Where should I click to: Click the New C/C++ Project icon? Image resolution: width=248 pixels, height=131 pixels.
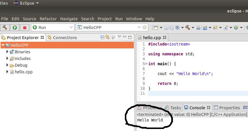click(205, 28)
